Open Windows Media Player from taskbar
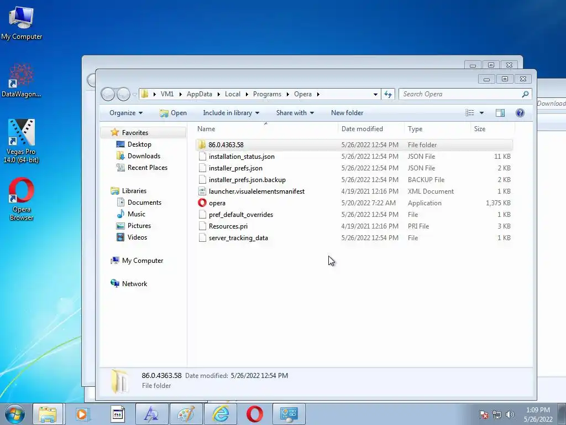The width and height of the screenshot is (566, 425). point(82,414)
